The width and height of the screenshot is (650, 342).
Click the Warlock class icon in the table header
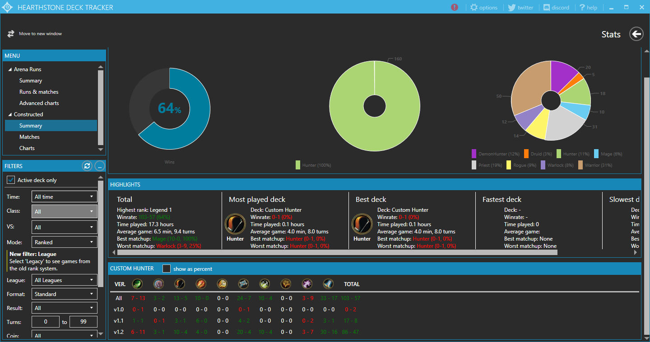tap(307, 284)
